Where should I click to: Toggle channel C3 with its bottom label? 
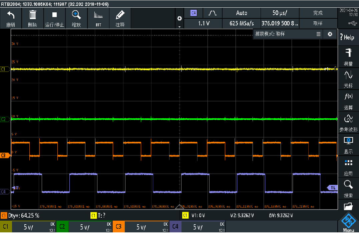(x=118, y=227)
